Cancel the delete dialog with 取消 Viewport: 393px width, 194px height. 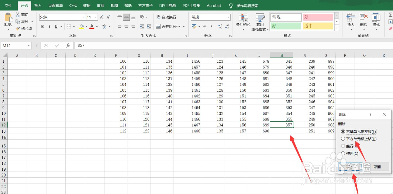point(378,167)
